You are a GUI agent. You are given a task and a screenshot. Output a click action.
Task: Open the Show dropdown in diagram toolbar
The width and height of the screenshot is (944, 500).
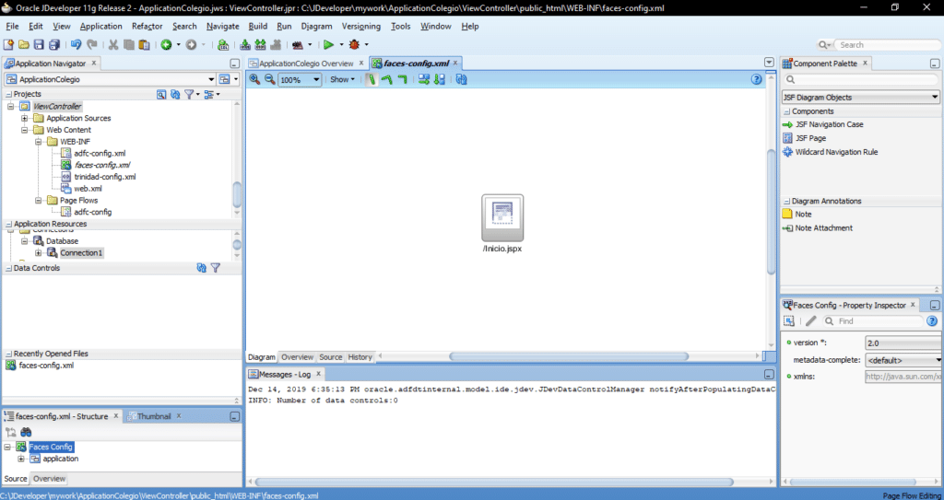pos(342,79)
